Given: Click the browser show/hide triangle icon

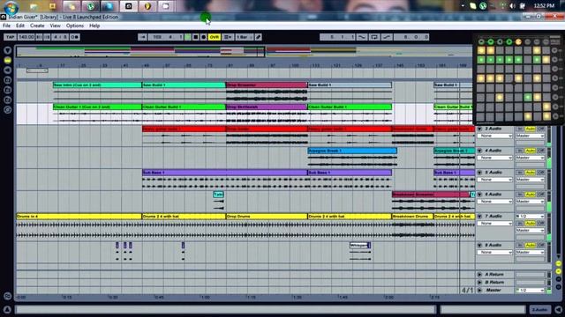Looking at the screenshot, I should click(8, 50).
